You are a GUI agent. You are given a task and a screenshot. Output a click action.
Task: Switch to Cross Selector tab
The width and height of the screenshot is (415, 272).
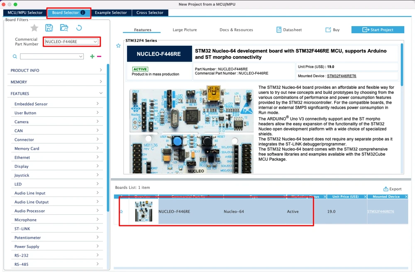pos(150,12)
